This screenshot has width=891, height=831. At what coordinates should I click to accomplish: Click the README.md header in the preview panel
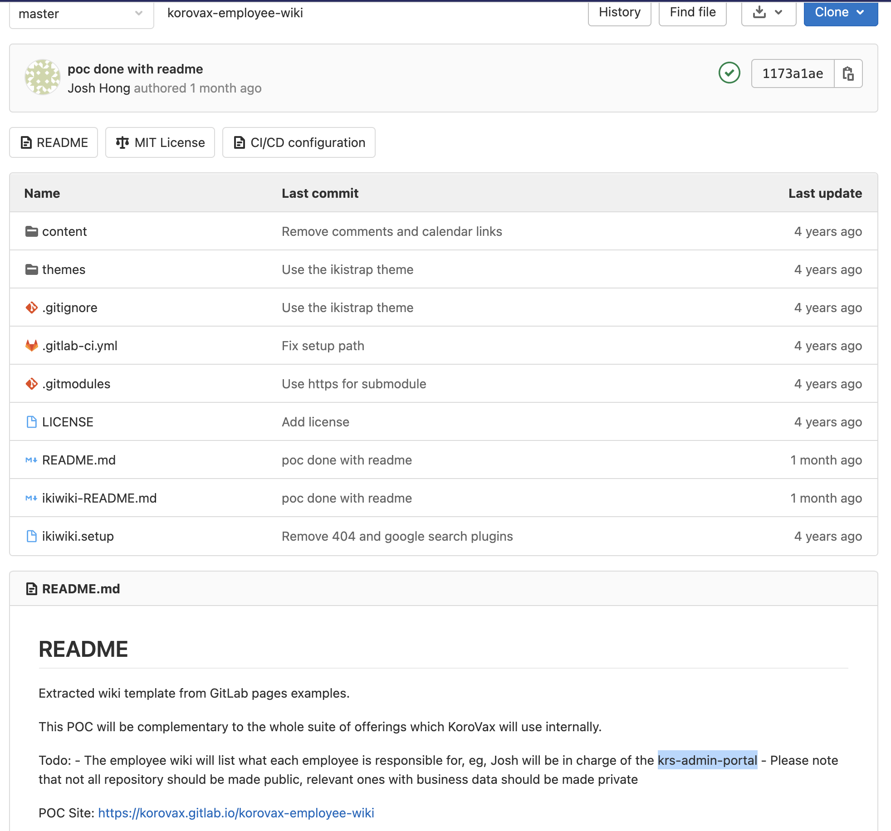click(81, 589)
